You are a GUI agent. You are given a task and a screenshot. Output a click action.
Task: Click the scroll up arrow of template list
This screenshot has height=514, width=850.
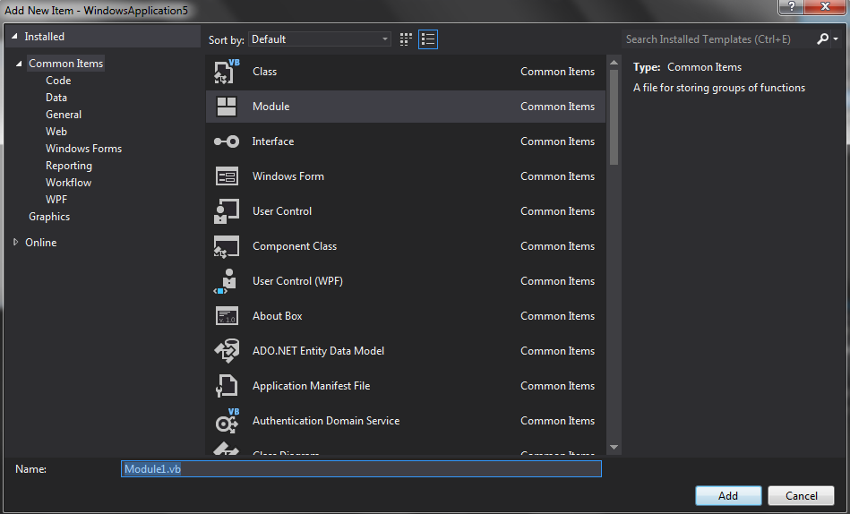pyautogui.click(x=614, y=63)
